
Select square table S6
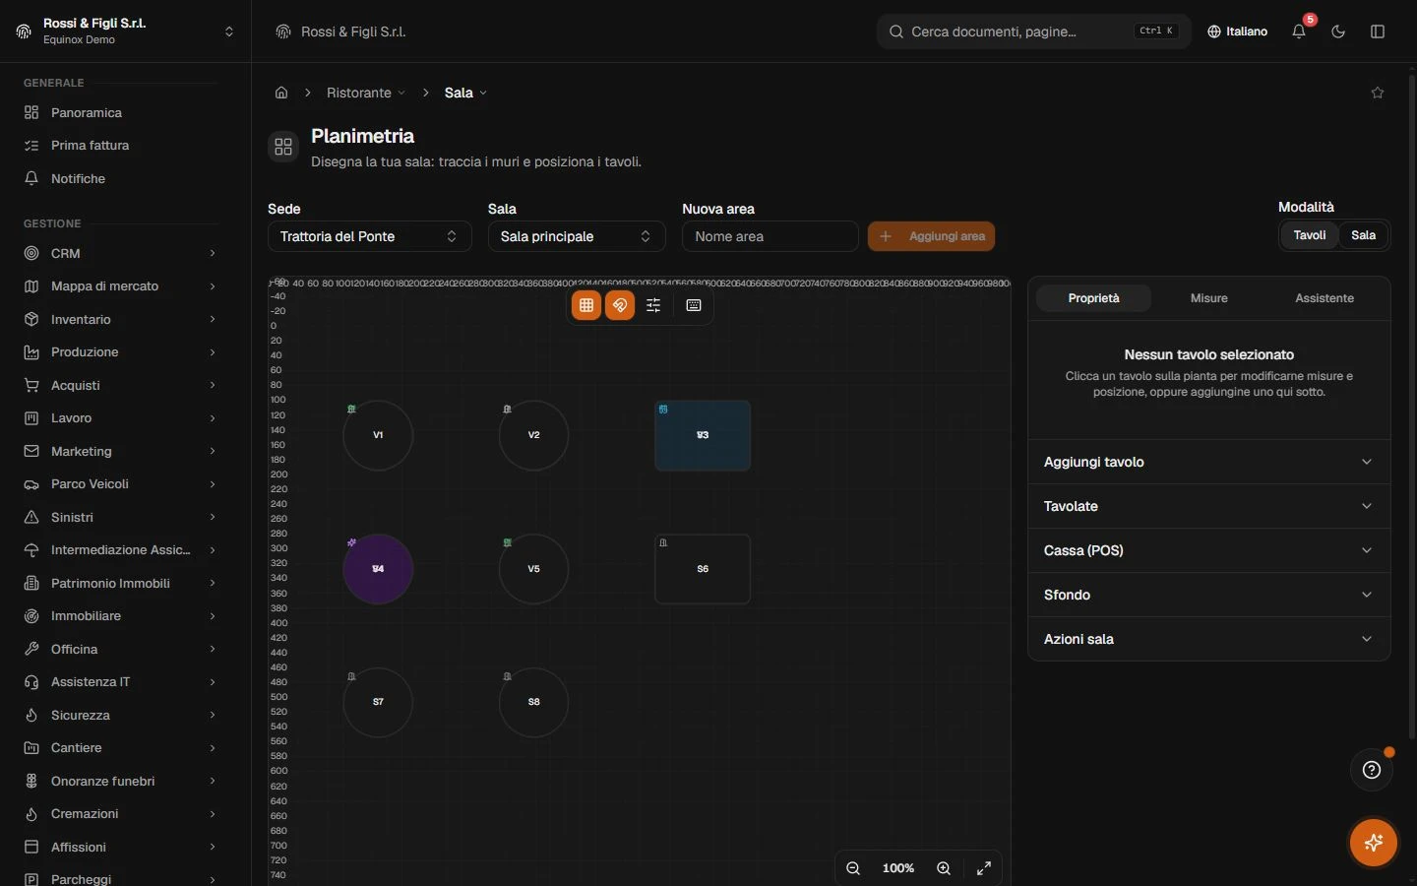[703, 569]
